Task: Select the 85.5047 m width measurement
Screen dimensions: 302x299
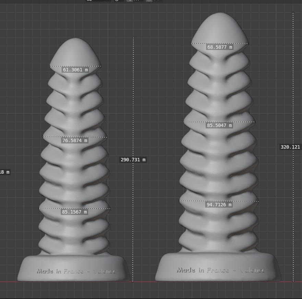Action: (219, 126)
